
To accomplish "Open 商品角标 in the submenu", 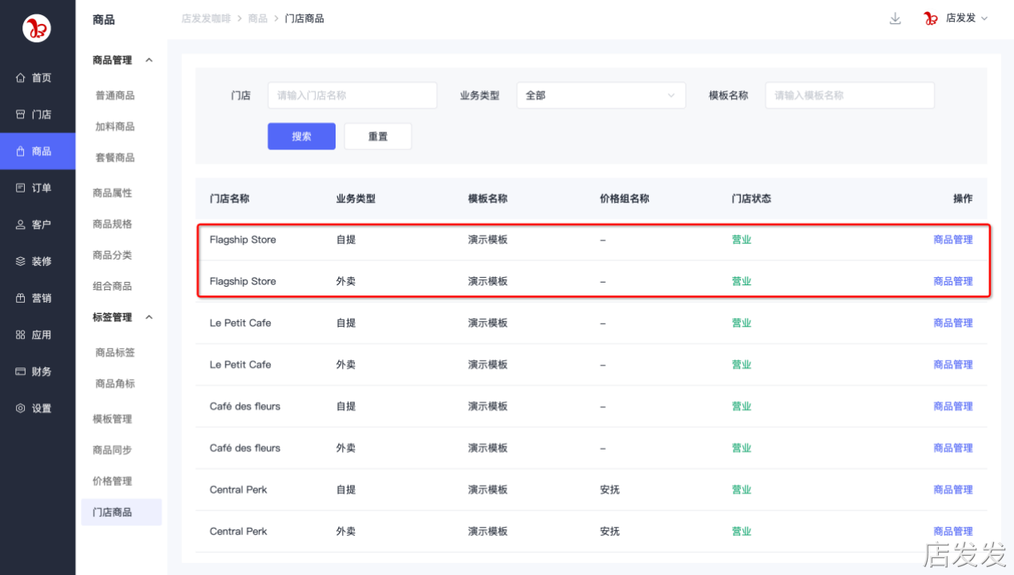I will [x=115, y=383].
